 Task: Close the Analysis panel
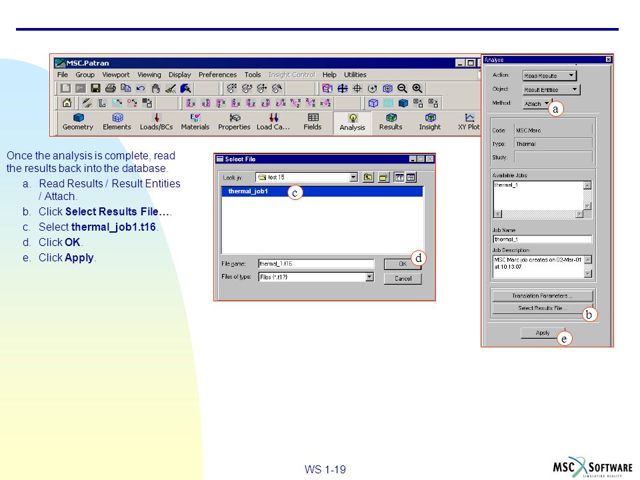608,59
